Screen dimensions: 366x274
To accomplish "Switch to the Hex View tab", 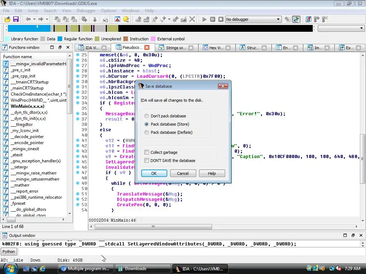I will point(216,48).
